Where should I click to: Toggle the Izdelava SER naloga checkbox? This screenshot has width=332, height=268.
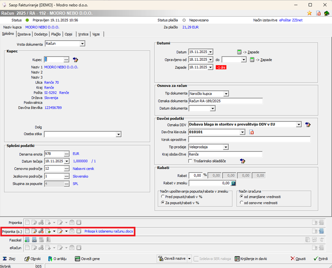click(x=196, y=259)
